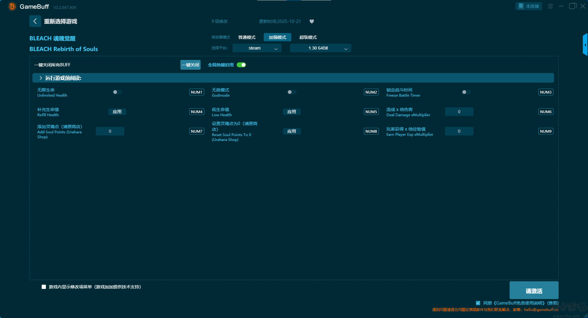
Task: Toggle Unlimited Health switch
Action: point(117,92)
